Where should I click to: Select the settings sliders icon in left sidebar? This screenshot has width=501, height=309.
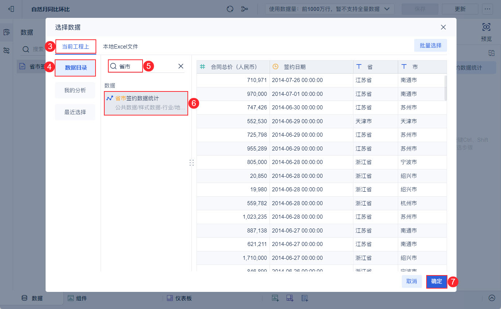tap(6, 50)
